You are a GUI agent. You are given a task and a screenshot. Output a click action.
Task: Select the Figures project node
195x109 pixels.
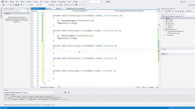coord(168,18)
